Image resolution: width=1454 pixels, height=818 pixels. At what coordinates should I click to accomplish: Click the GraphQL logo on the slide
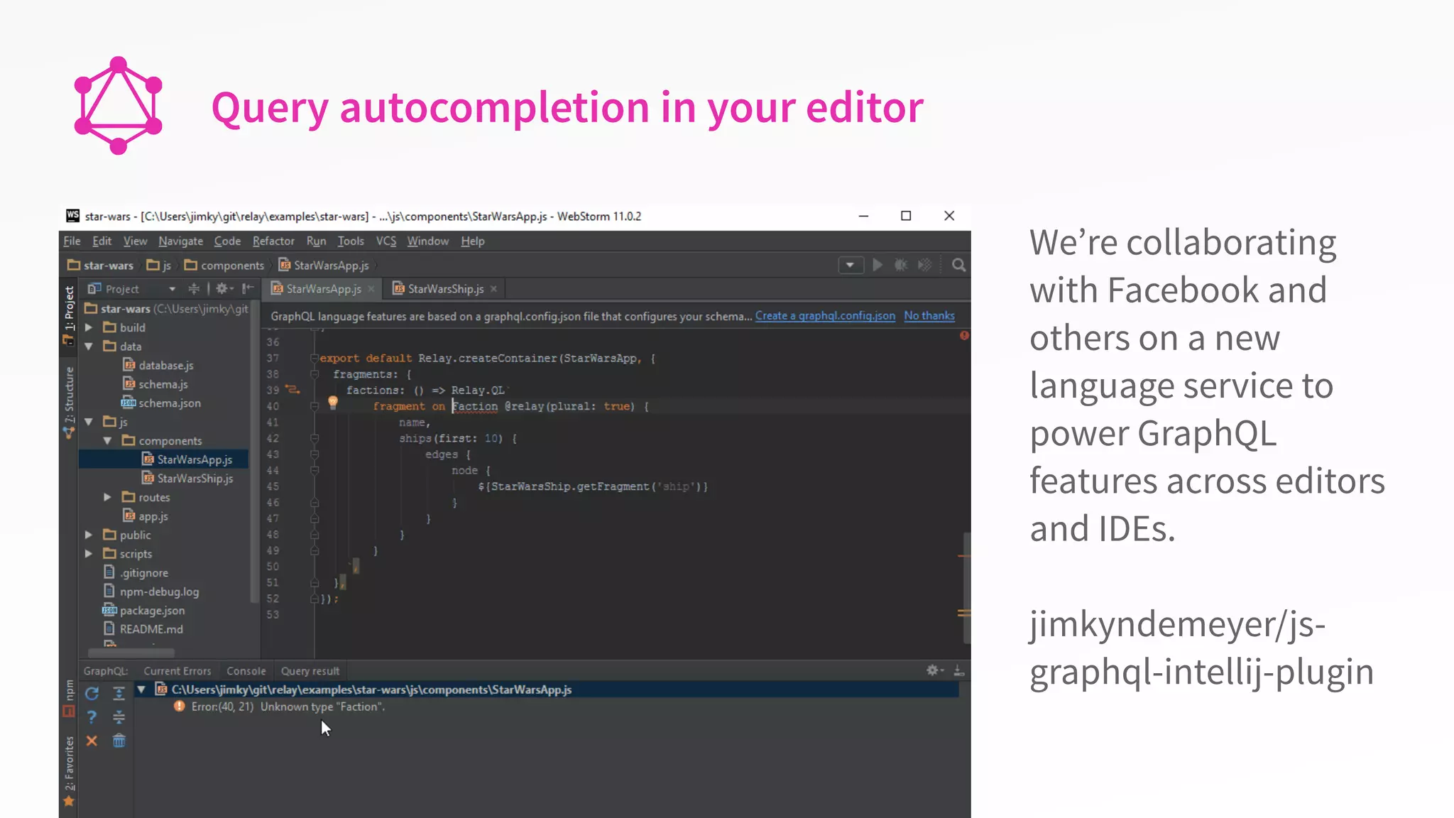click(119, 105)
